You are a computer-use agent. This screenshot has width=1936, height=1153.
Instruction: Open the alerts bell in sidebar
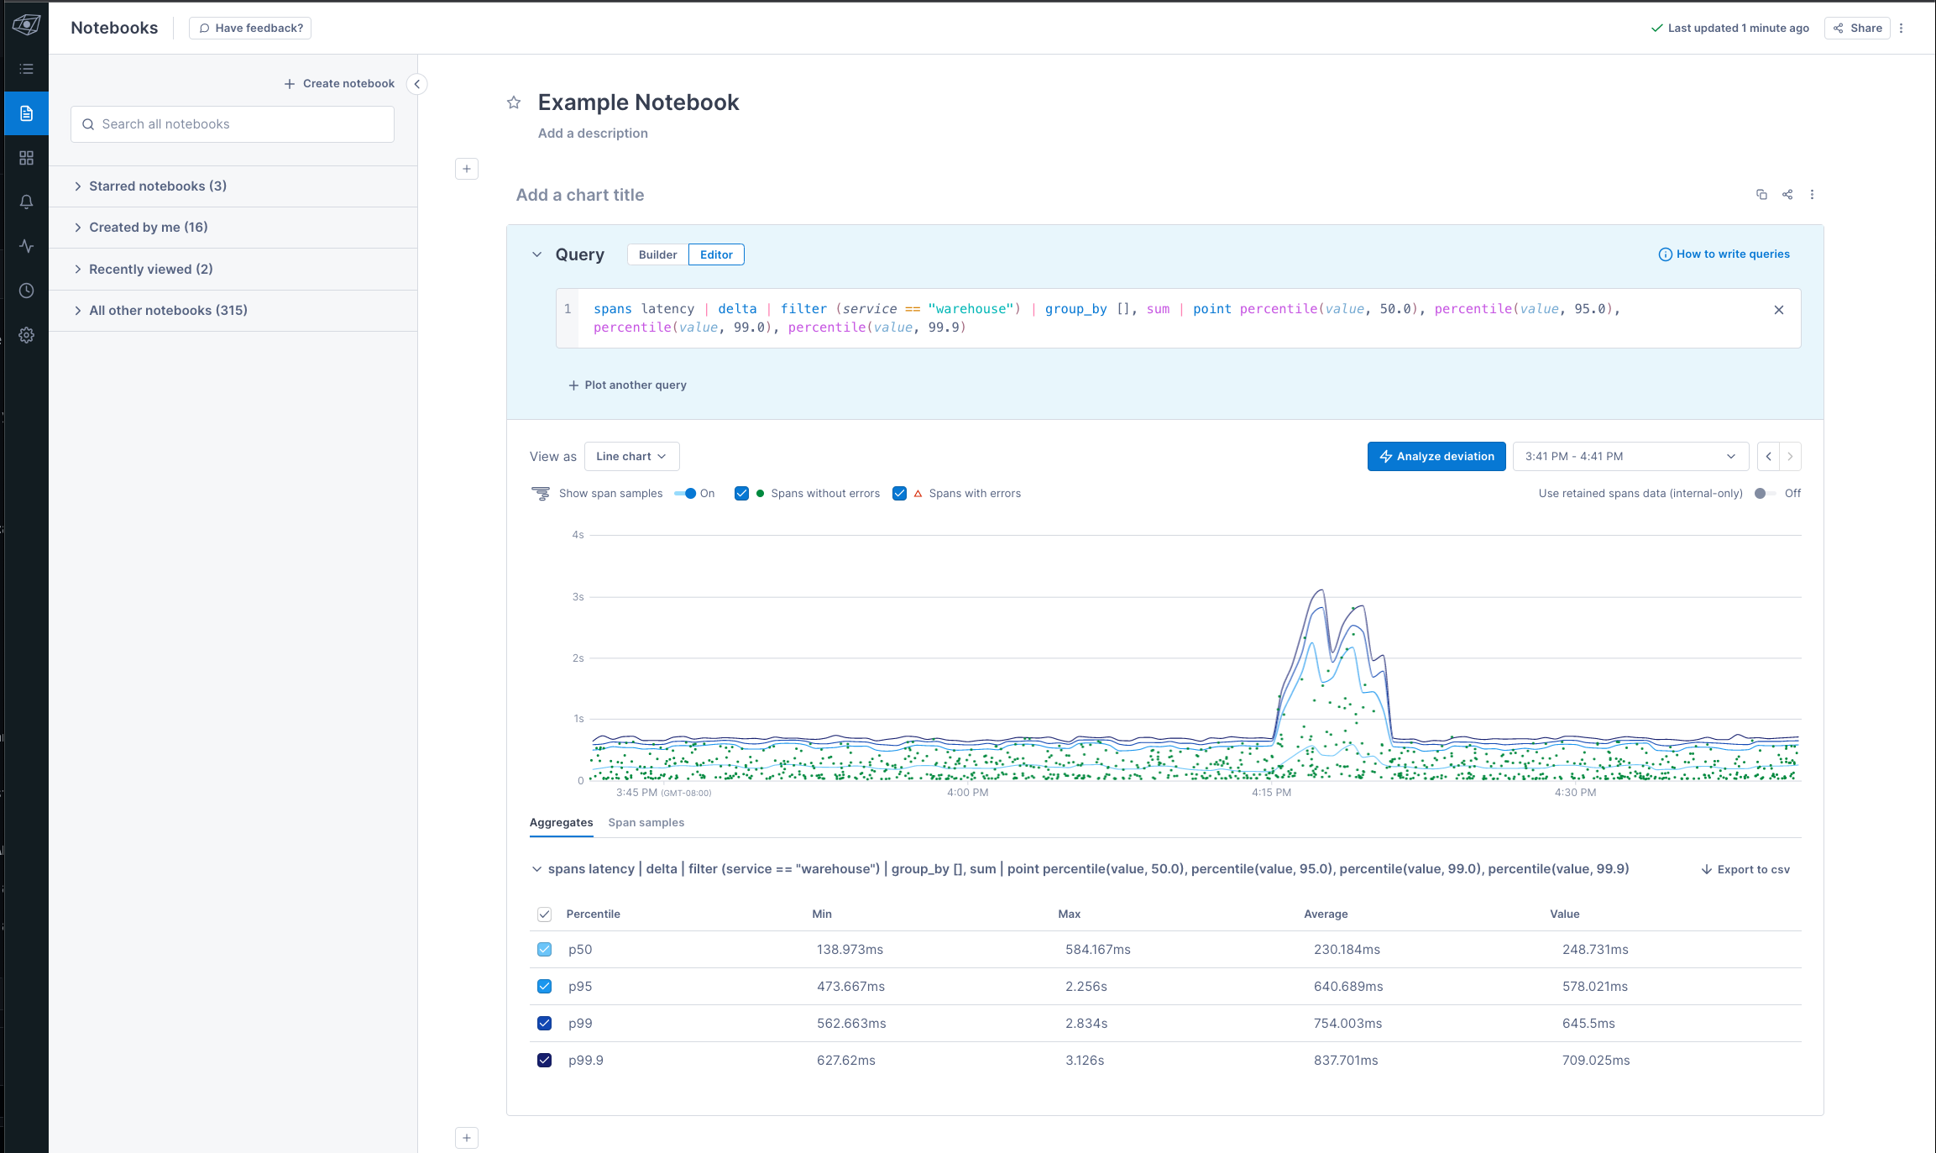pos(26,202)
